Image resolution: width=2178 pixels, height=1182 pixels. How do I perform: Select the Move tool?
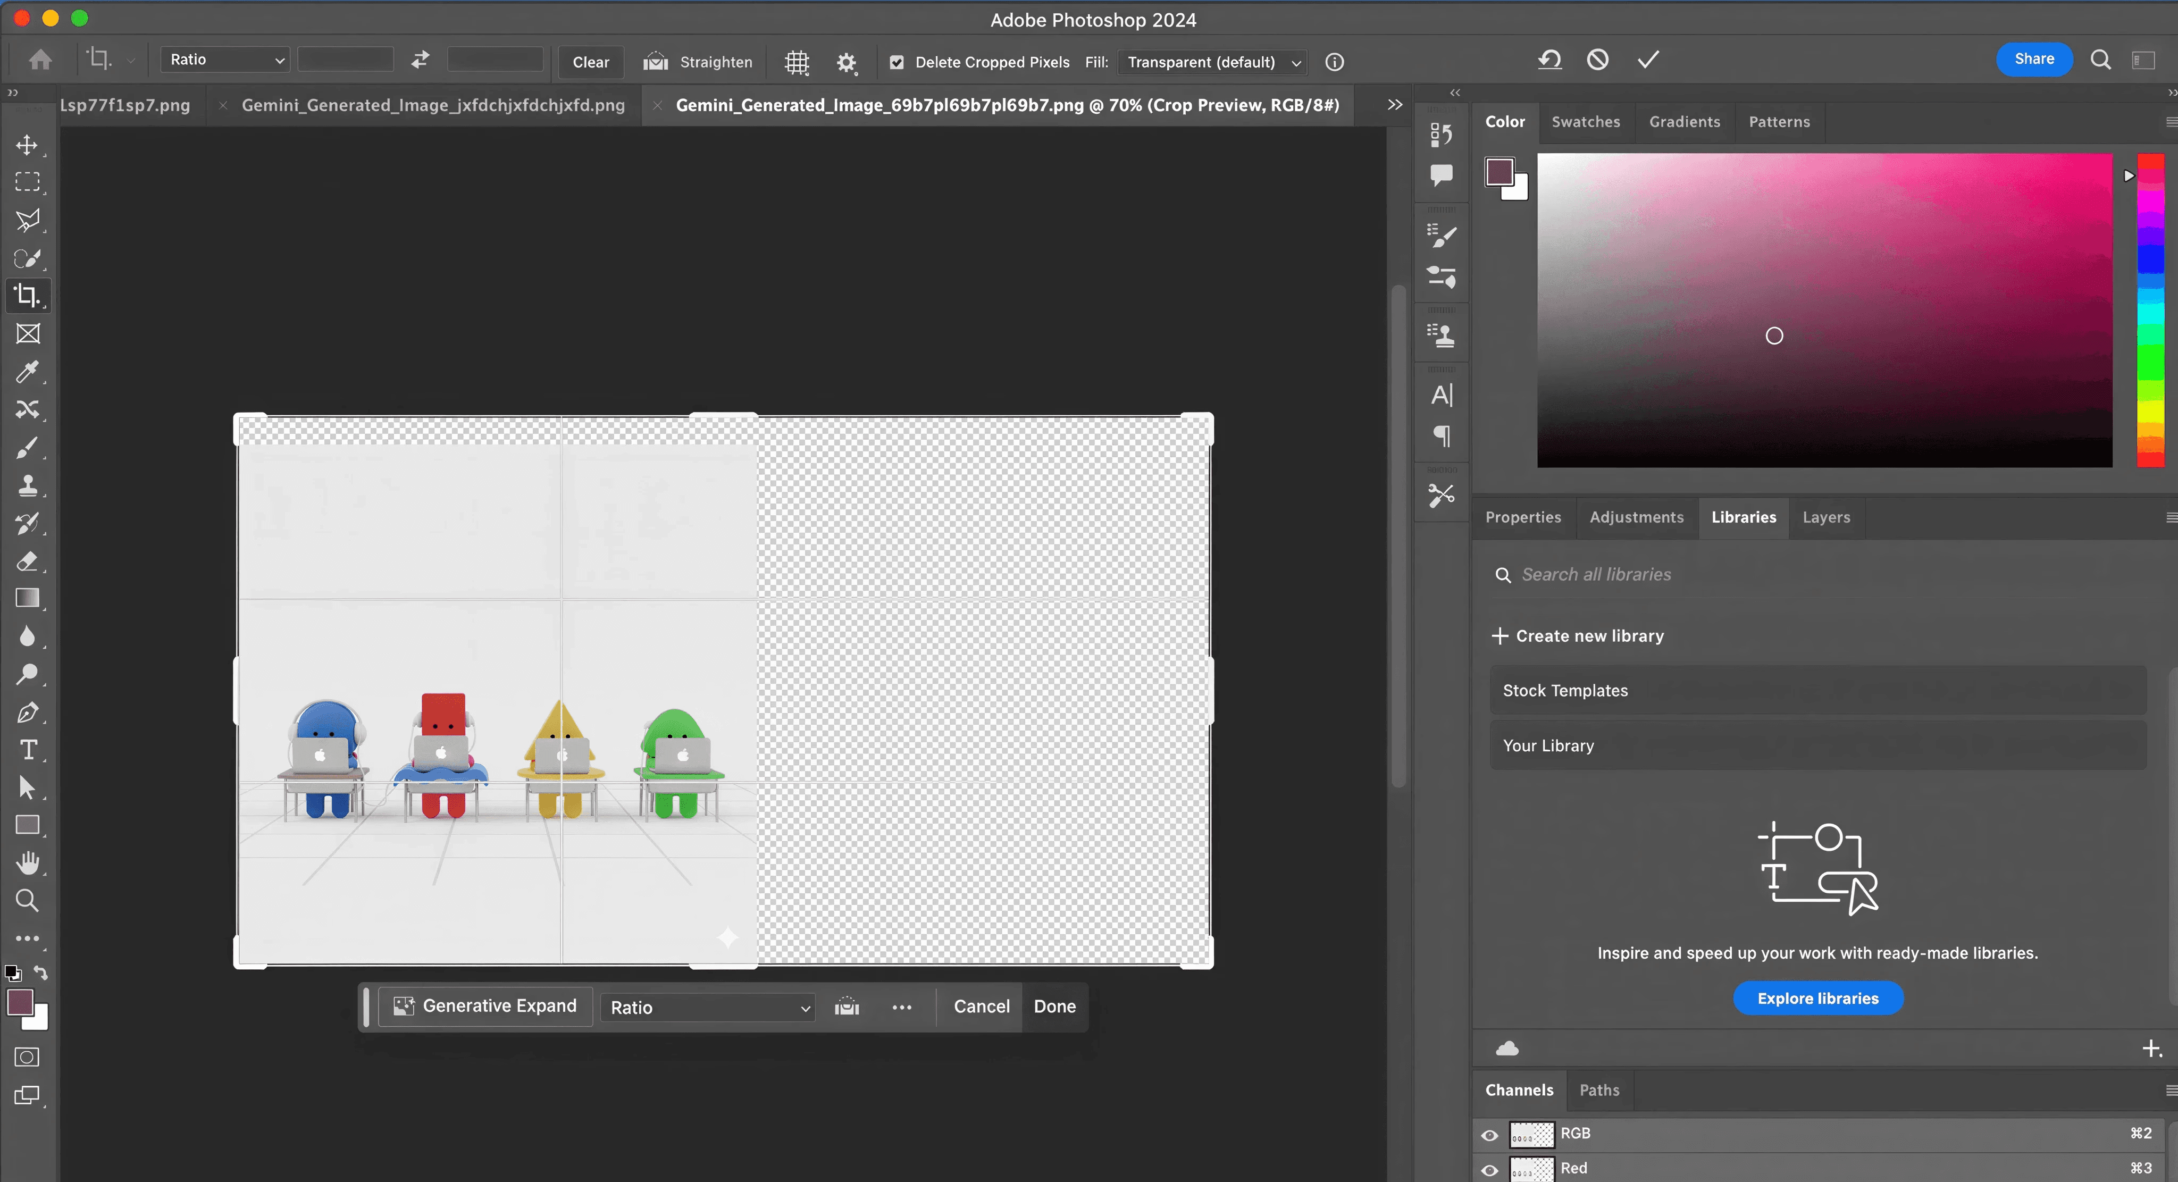point(27,146)
